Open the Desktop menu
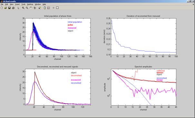The image size is (195, 118). [30, 4]
